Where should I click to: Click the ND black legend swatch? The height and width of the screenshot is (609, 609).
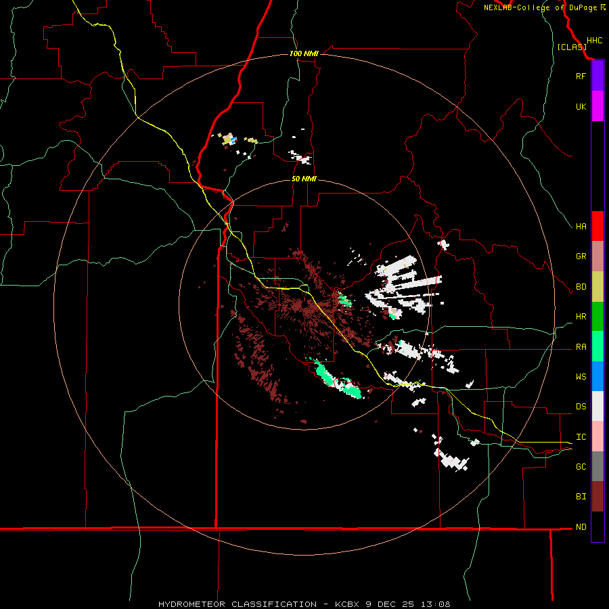597,526
